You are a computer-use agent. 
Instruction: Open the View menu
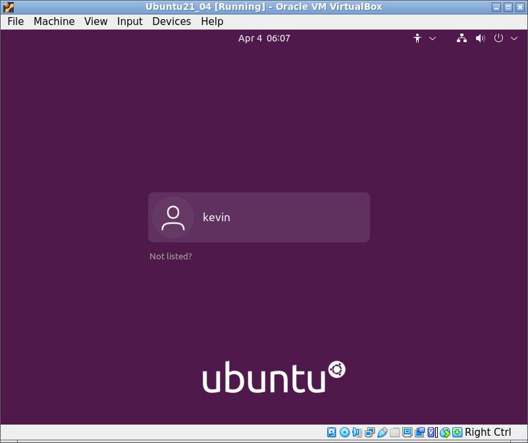click(95, 21)
